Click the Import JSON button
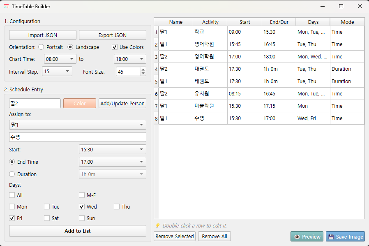 (42, 35)
